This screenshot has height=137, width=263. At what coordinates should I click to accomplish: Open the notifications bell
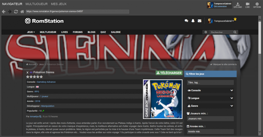pos(193,21)
